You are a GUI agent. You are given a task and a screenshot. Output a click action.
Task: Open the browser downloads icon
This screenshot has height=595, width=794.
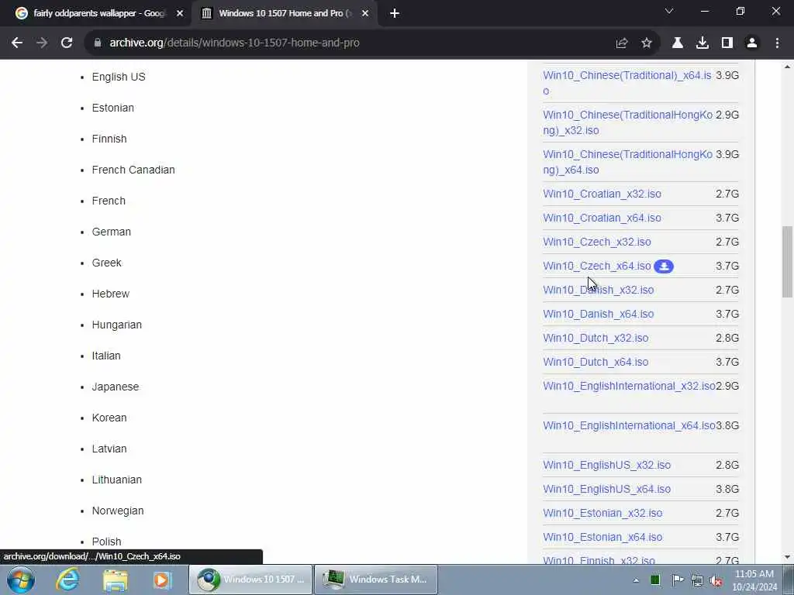pyautogui.click(x=703, y=43)
